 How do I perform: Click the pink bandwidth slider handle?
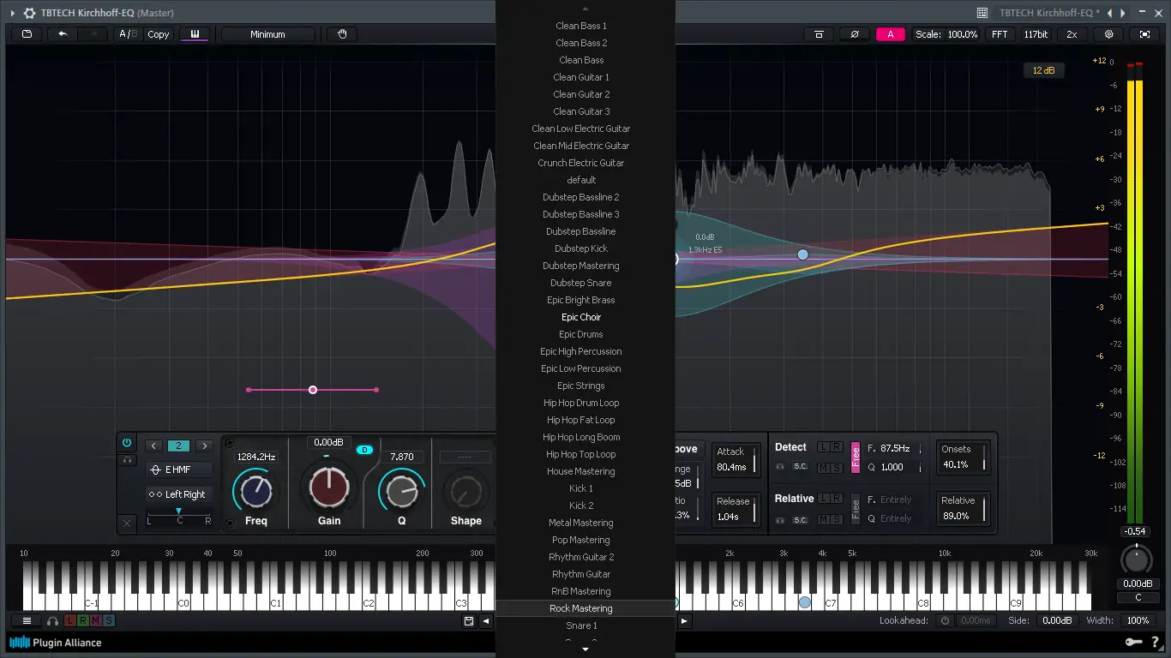coord(312,389)
